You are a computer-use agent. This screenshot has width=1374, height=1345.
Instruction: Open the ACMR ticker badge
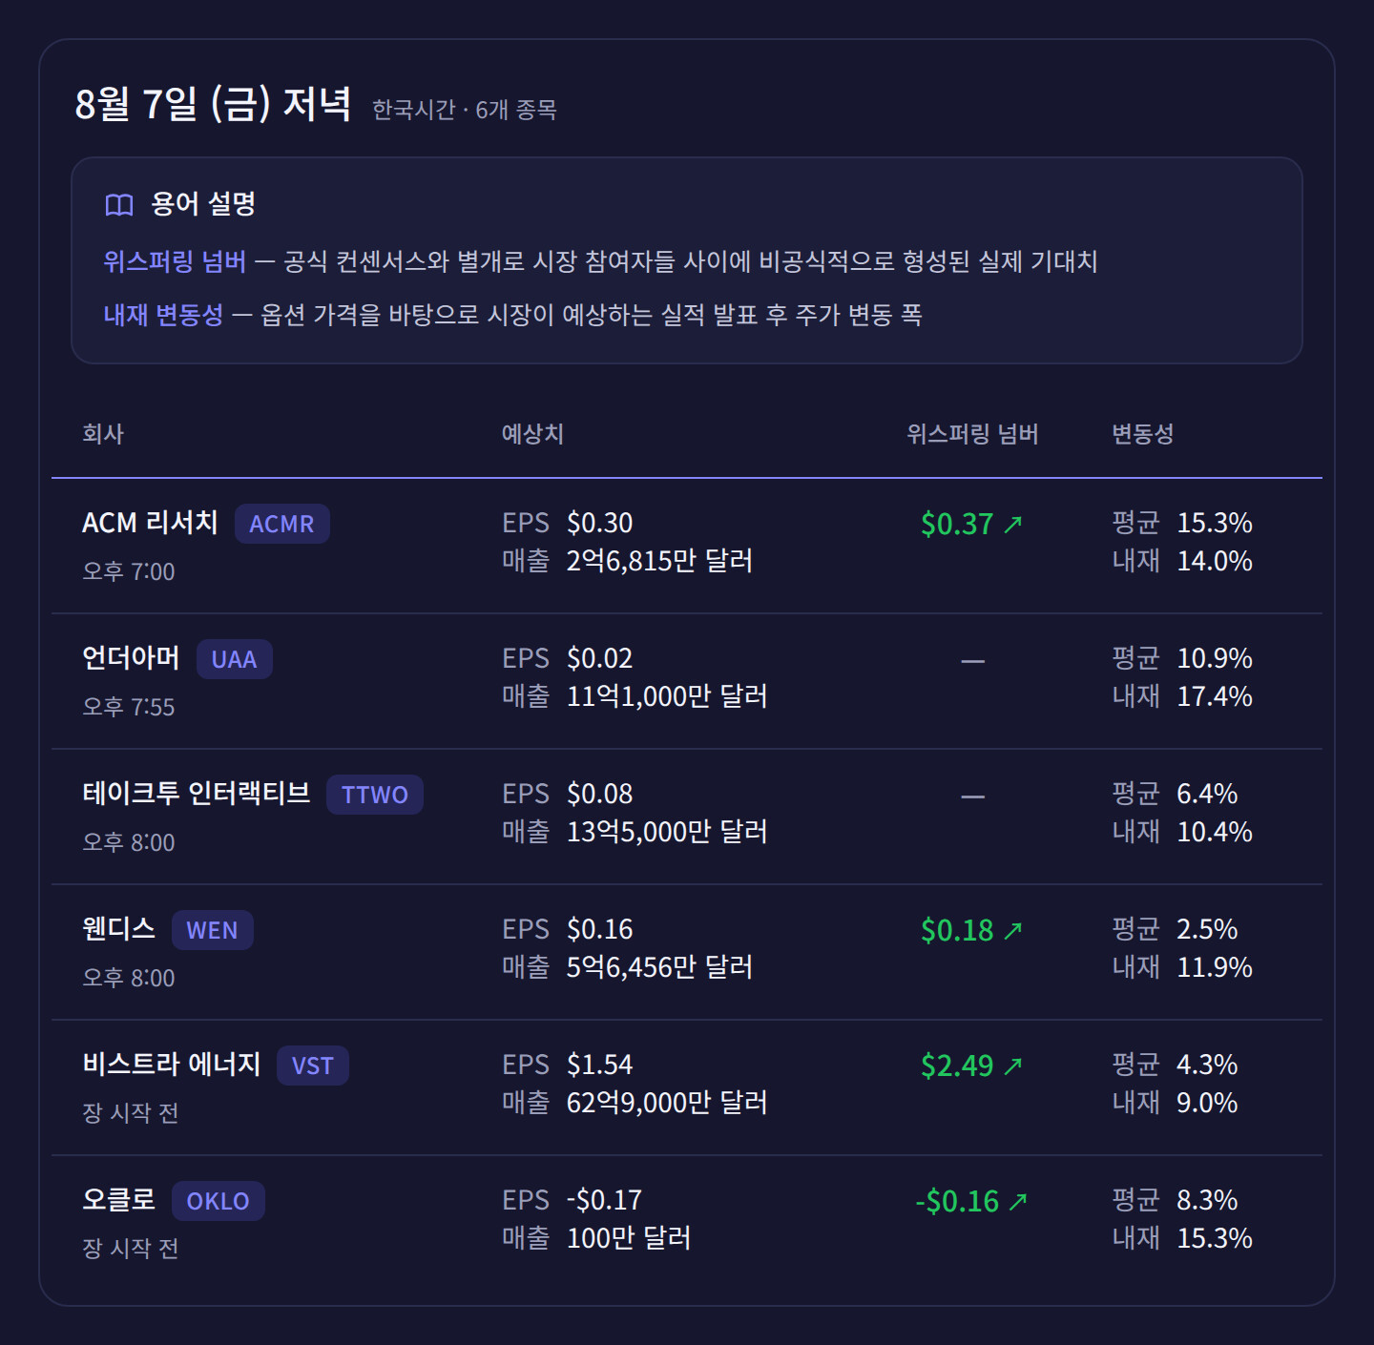(x=281, y=524)
